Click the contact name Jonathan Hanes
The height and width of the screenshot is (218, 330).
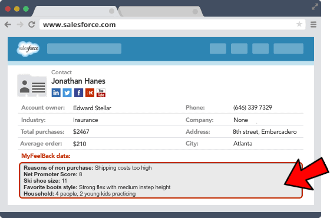pos(78,81)
